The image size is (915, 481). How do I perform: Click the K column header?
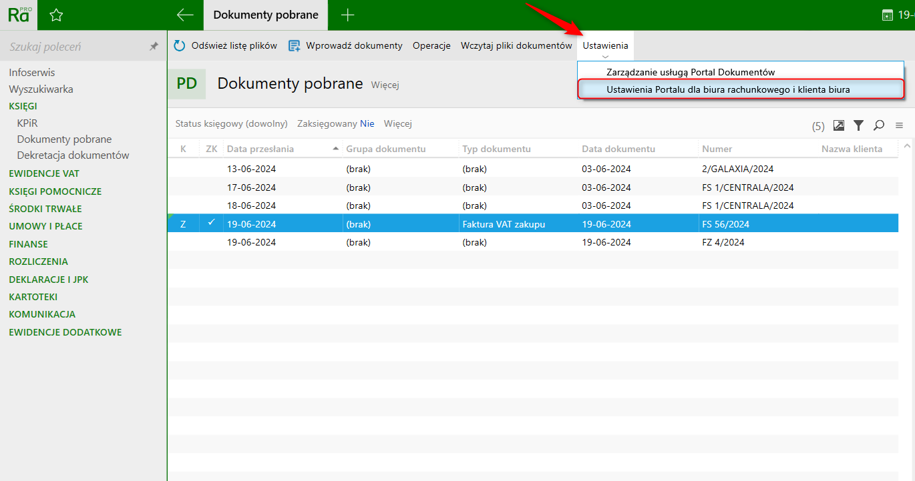point(184,149)
